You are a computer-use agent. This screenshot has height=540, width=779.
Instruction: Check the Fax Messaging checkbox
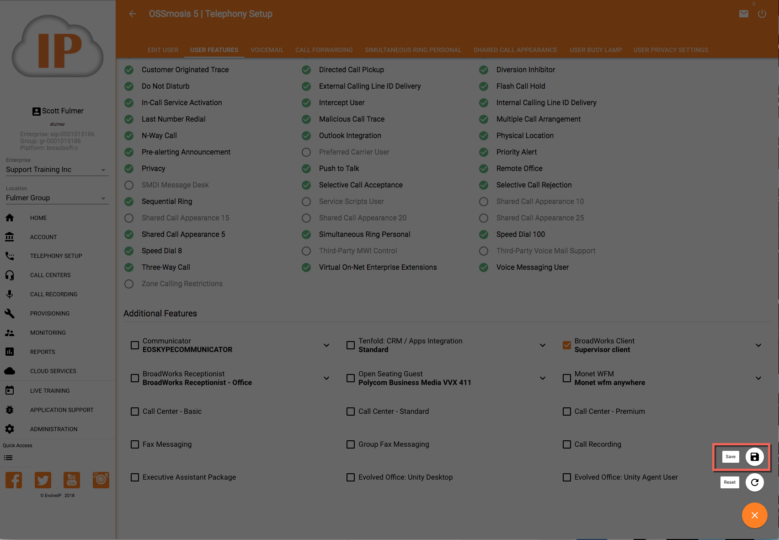click(135, 444)
